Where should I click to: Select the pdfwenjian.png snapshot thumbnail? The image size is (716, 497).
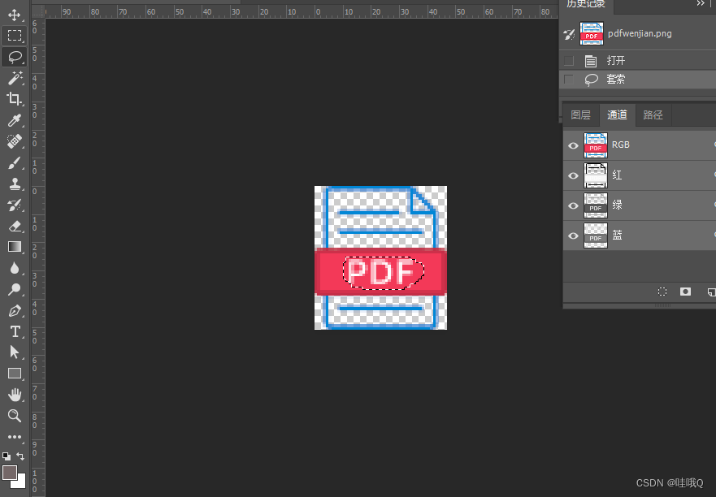coord(591,33)
